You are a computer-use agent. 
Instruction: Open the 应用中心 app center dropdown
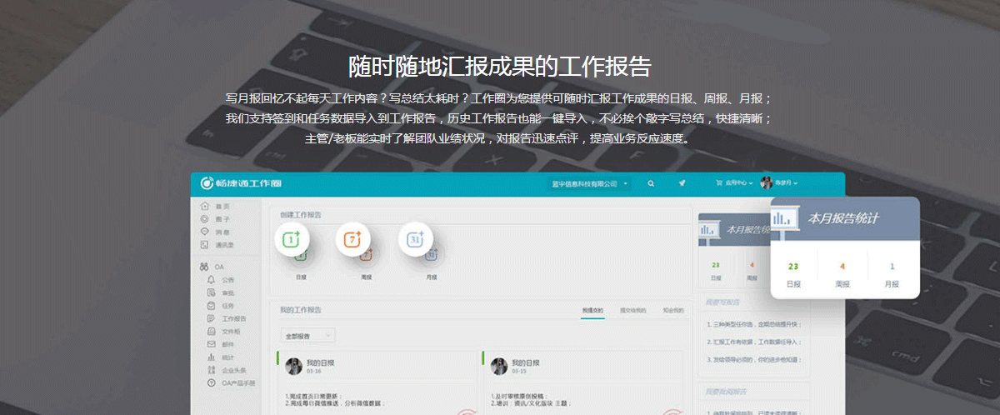click(x=737, y=183)
